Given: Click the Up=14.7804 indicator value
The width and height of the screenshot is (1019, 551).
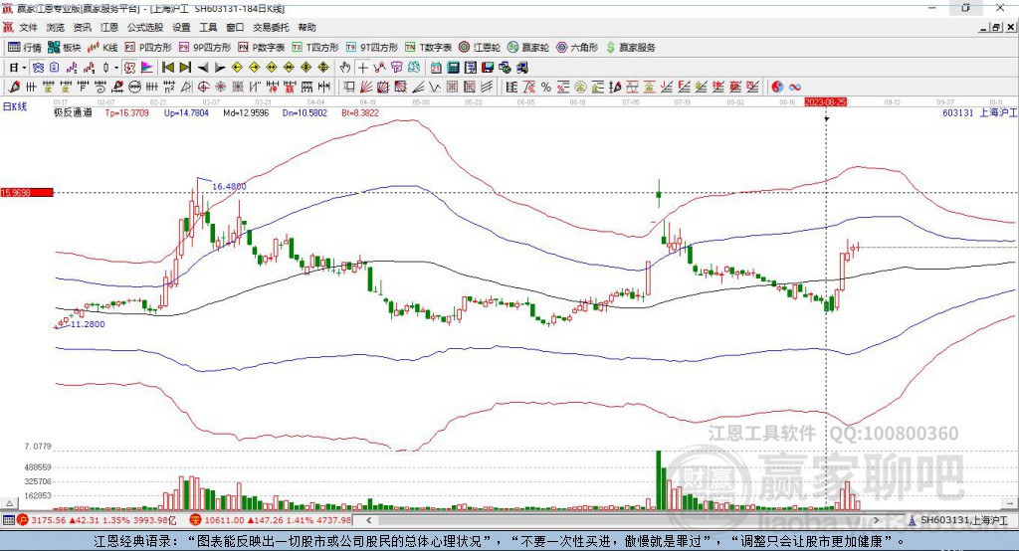Looking at the screenshot, I should 186,112.
